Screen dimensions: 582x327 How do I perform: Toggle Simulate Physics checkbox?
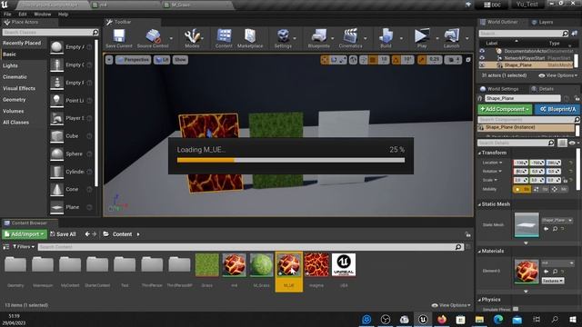click(516, 309)
